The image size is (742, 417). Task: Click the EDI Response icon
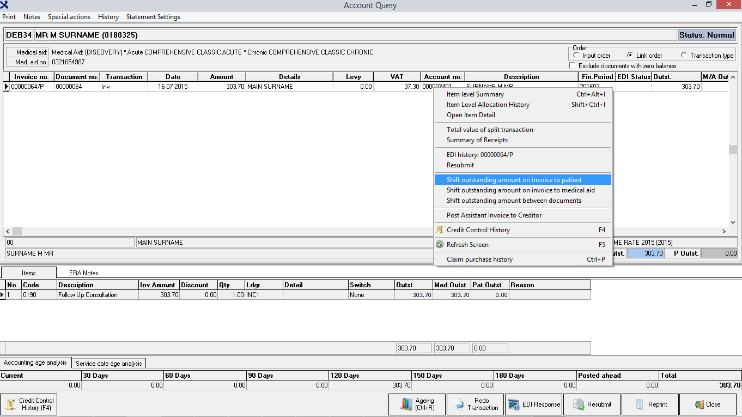pyautogui.click(x=513, y=404)
